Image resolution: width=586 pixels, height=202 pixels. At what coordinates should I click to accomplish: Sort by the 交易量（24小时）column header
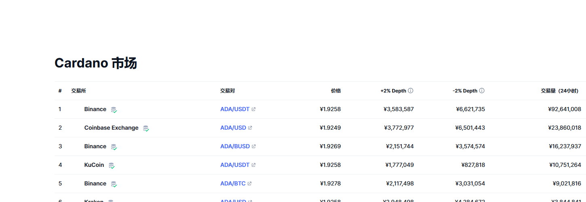pos(563,91)
